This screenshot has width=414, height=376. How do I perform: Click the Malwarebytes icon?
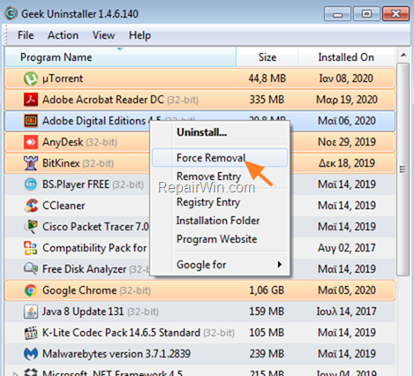point(31,354)
